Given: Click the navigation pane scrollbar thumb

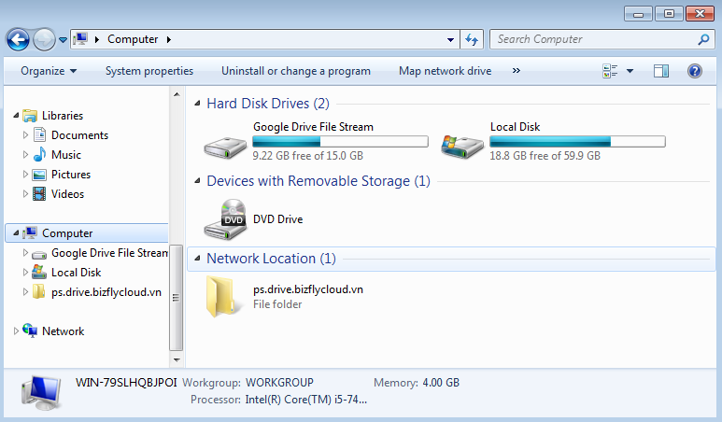Looking at the screenshot, I should [177, 298].
